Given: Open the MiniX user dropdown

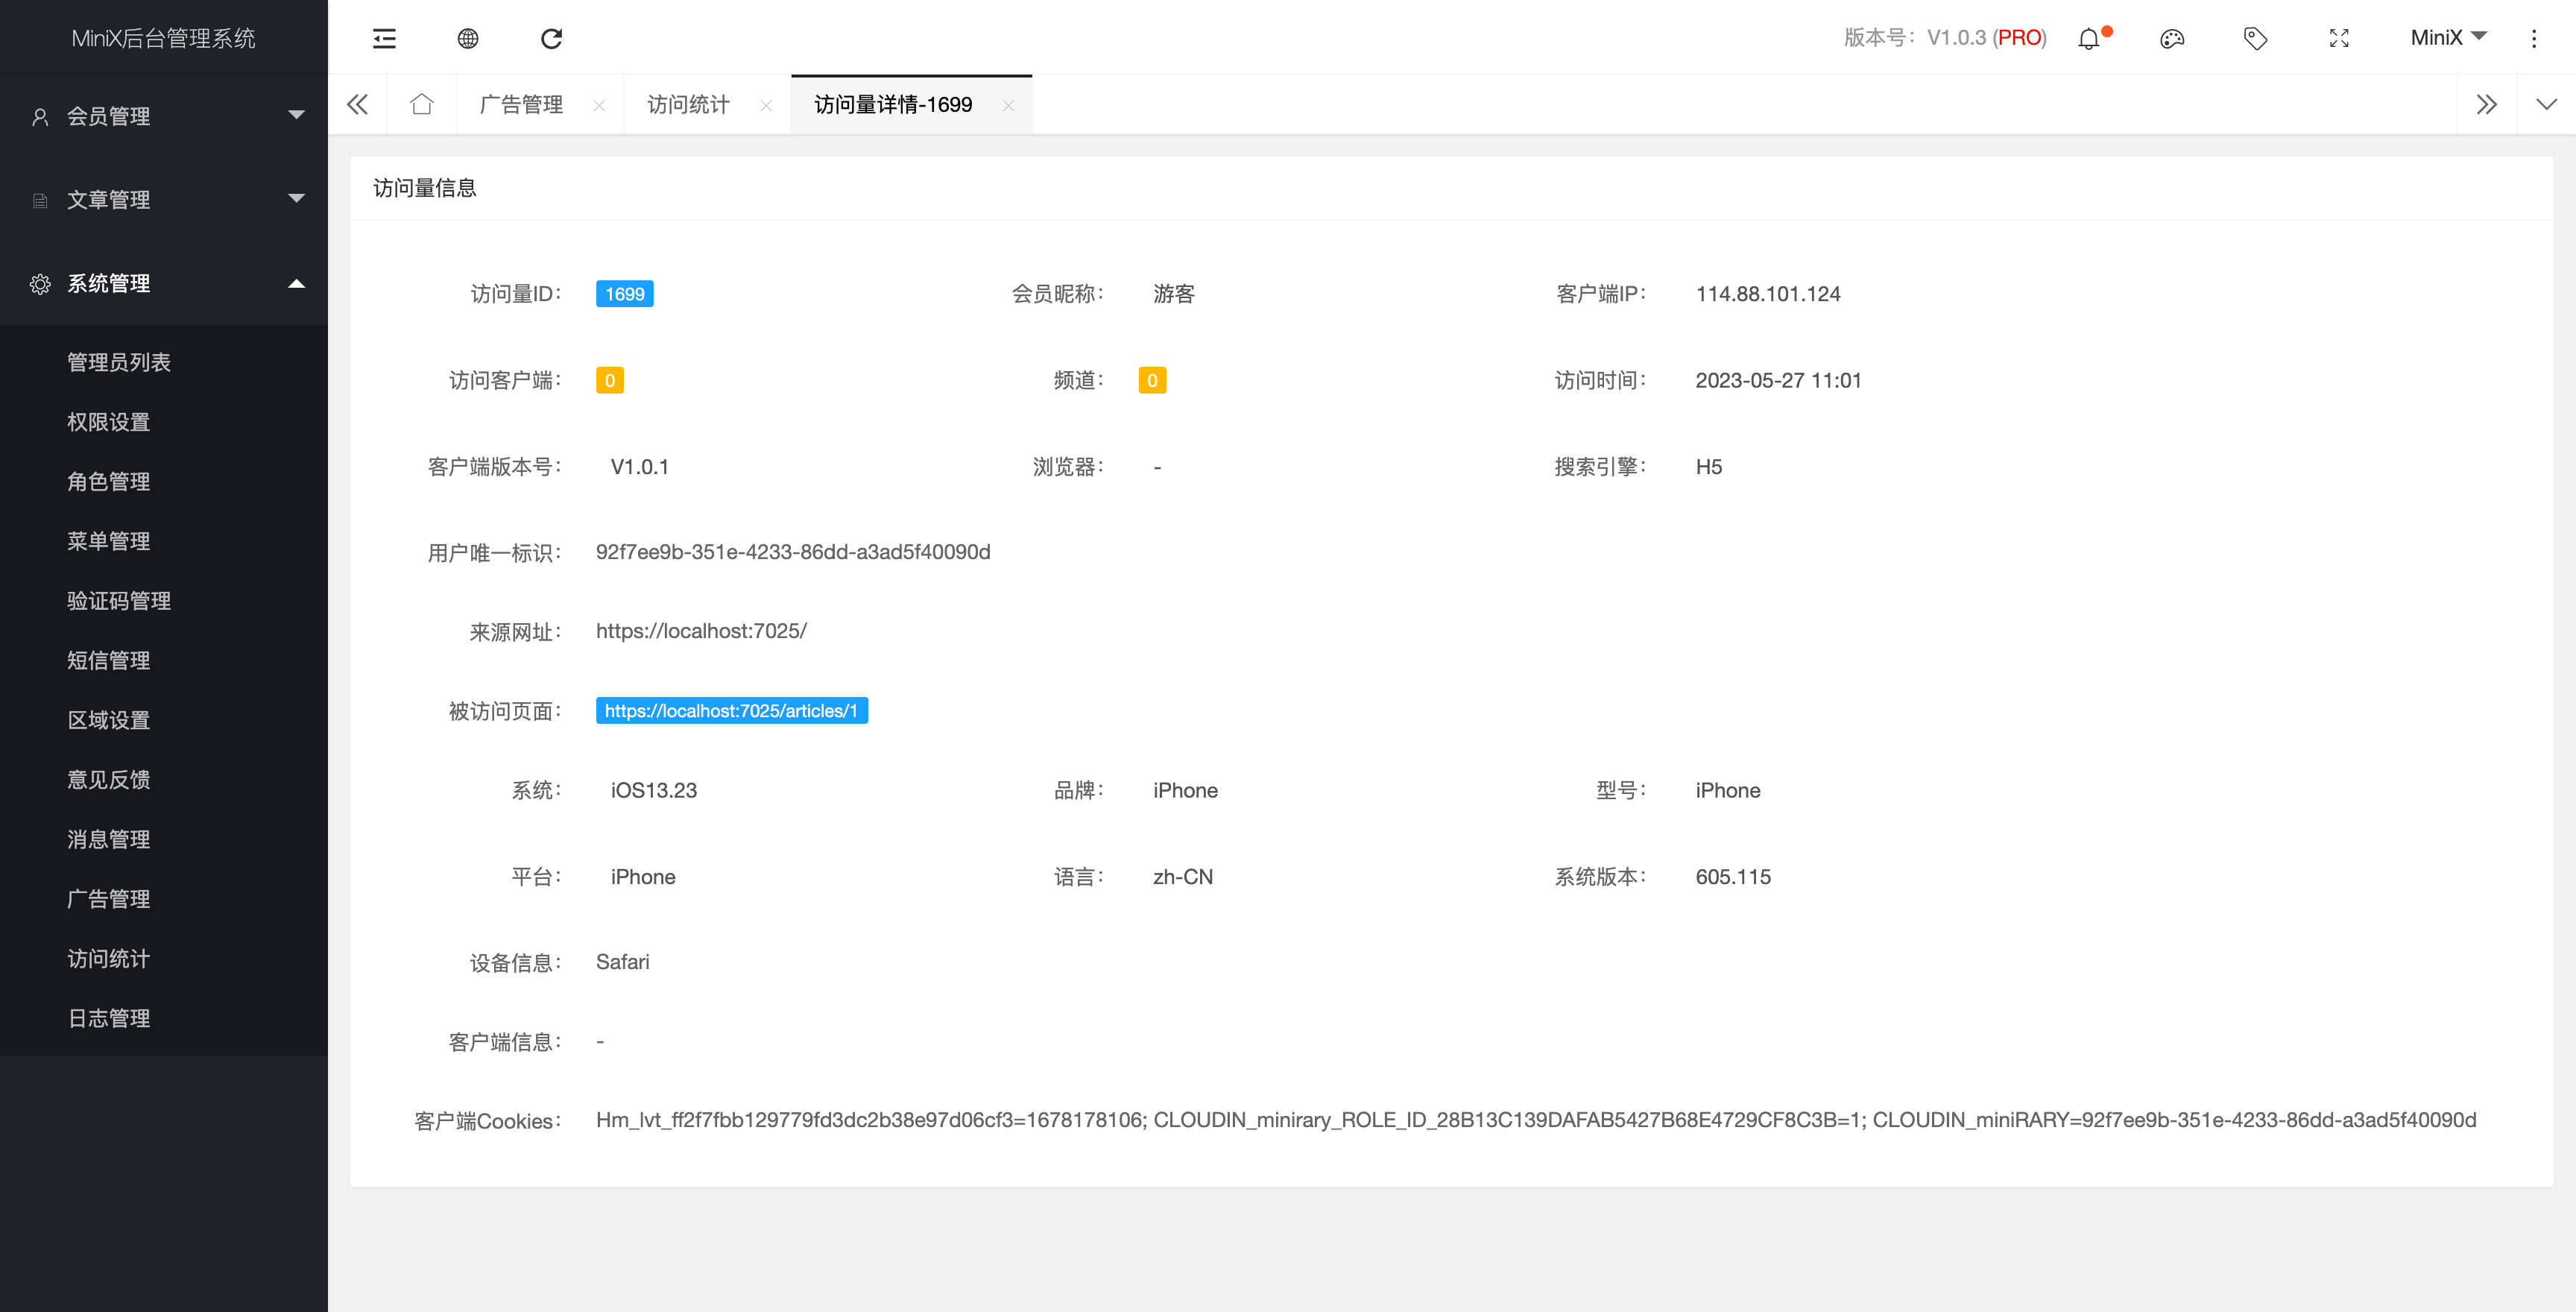Looking at the screenshot, I should (x=2447, y=38).
